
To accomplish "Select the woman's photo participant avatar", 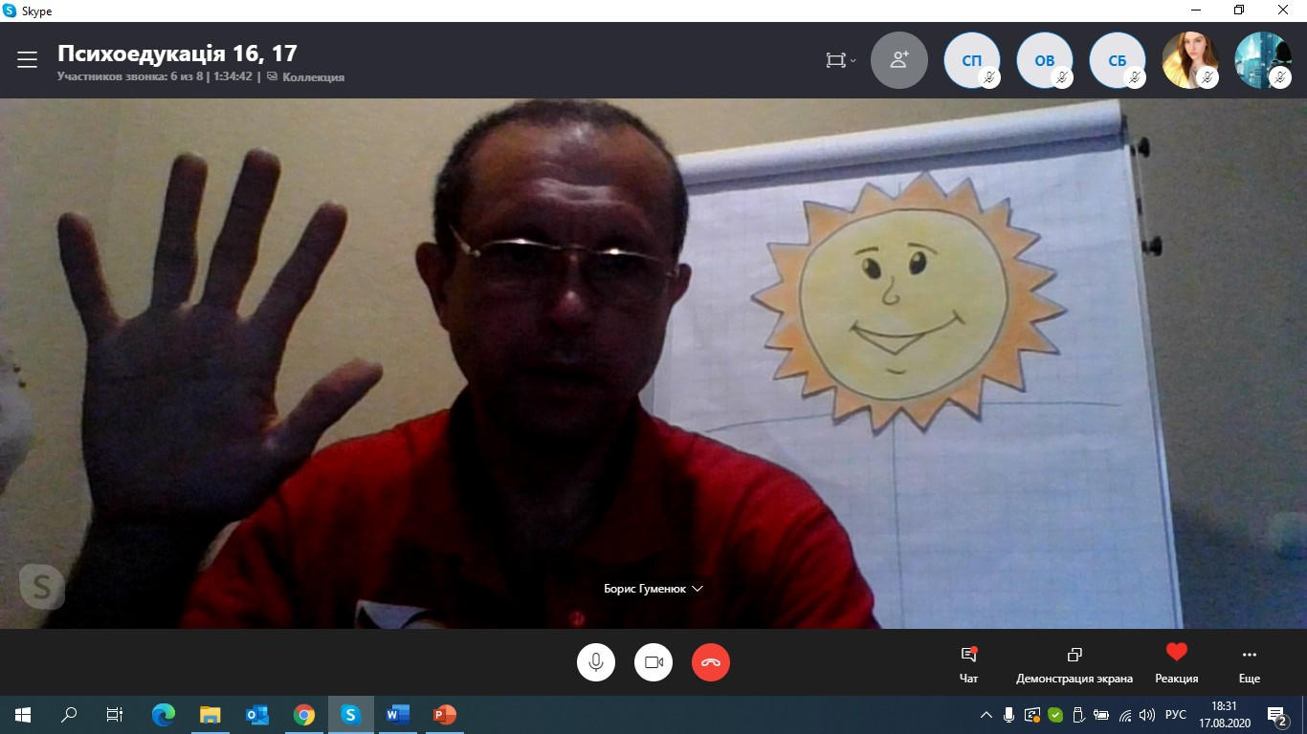I will pos(1190,60).
